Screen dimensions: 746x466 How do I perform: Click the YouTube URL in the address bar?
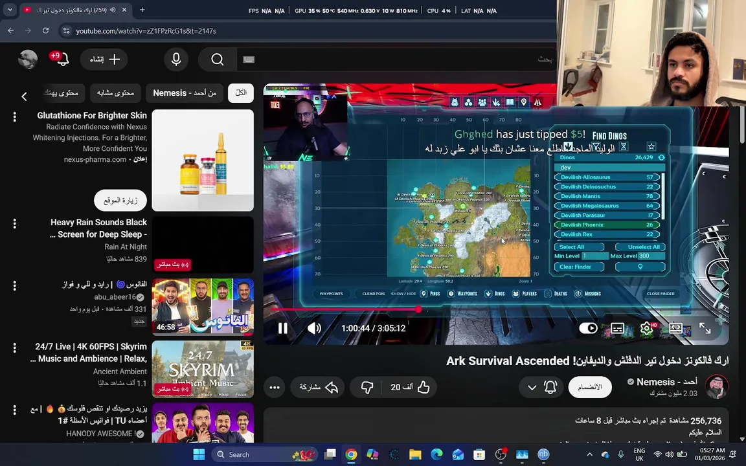[x=146, y=30]
